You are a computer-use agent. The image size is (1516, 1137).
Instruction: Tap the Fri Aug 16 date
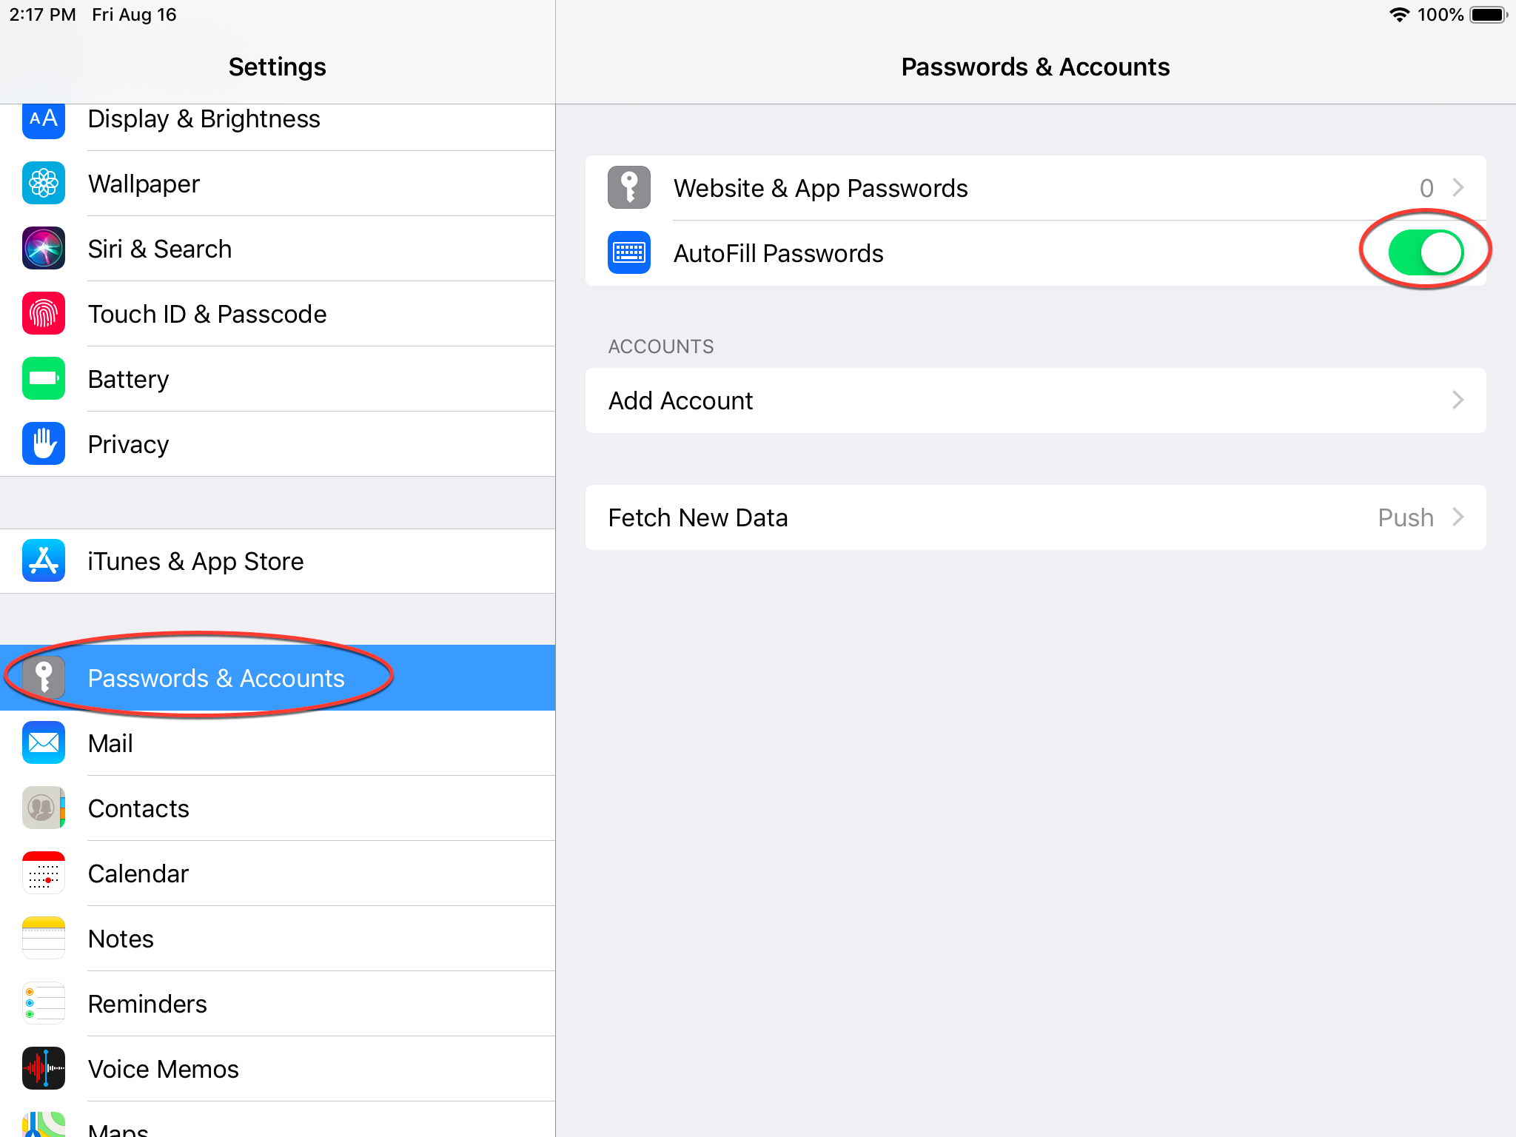(x=134, y=15)
